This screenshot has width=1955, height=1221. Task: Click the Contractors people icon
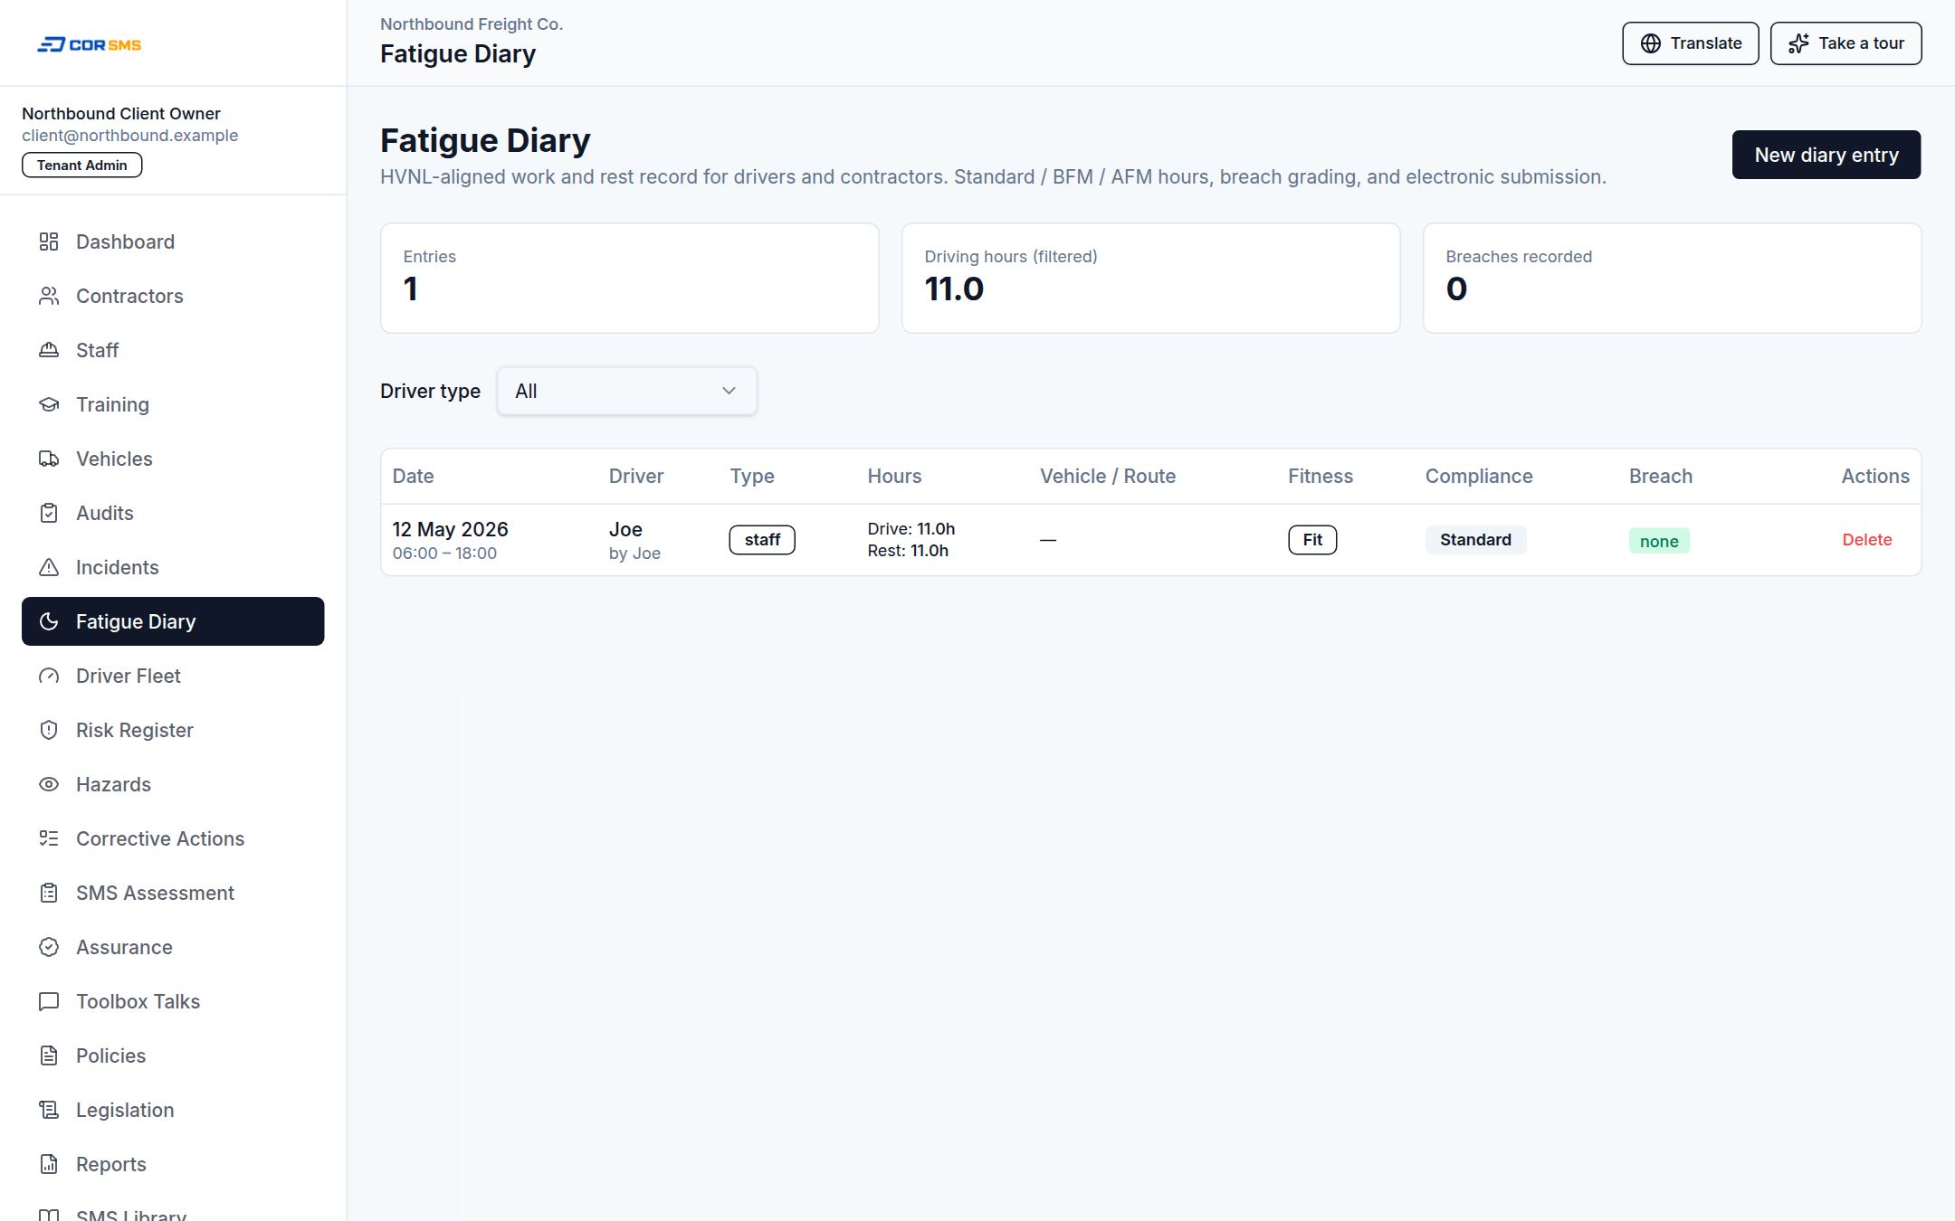(x=49, y=296)
